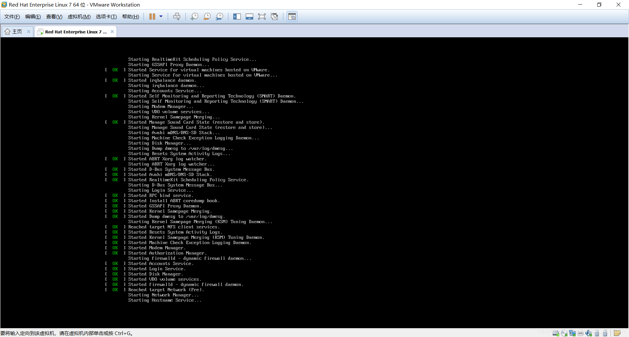
Task: Minimize the VMware Workstation window
Action: (x=580, y=5)
